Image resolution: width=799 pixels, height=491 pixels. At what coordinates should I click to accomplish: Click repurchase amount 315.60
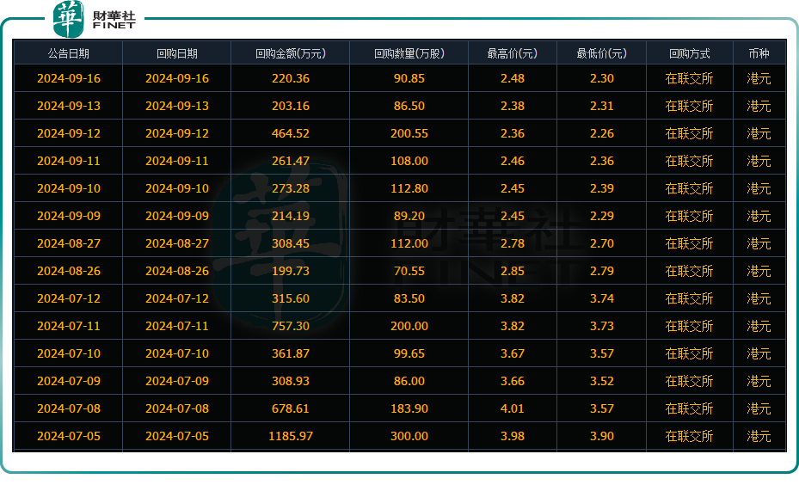291,298
